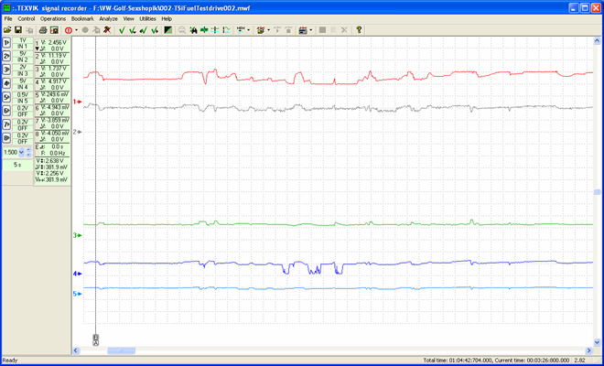This screenshot has width=604, height=366.
Task: Click the first green checkmark toolbar icon
Action: click(123, 30)
